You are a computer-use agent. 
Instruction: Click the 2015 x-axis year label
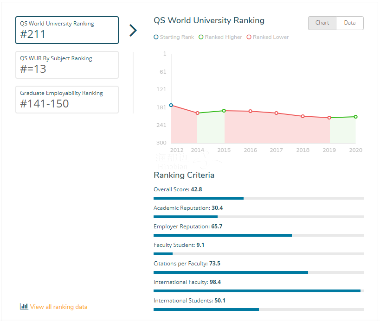224,150
